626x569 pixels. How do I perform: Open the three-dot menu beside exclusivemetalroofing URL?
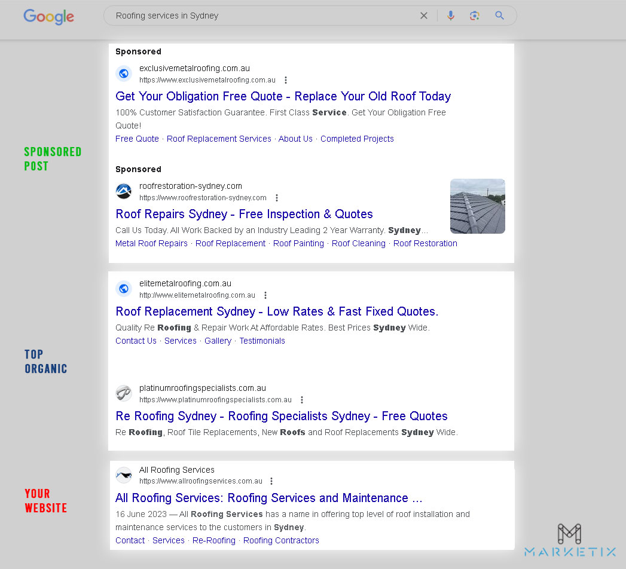tap(286, 79)
